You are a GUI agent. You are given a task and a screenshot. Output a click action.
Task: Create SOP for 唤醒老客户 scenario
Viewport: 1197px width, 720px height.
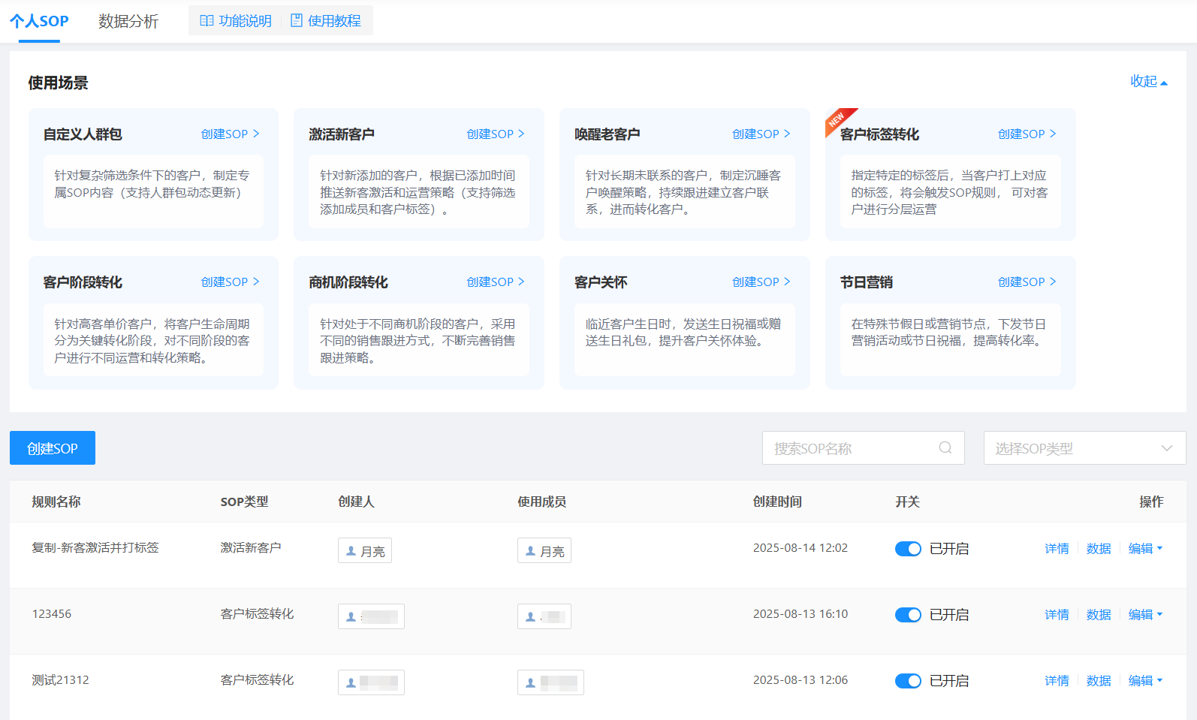(x=761, y=134)
